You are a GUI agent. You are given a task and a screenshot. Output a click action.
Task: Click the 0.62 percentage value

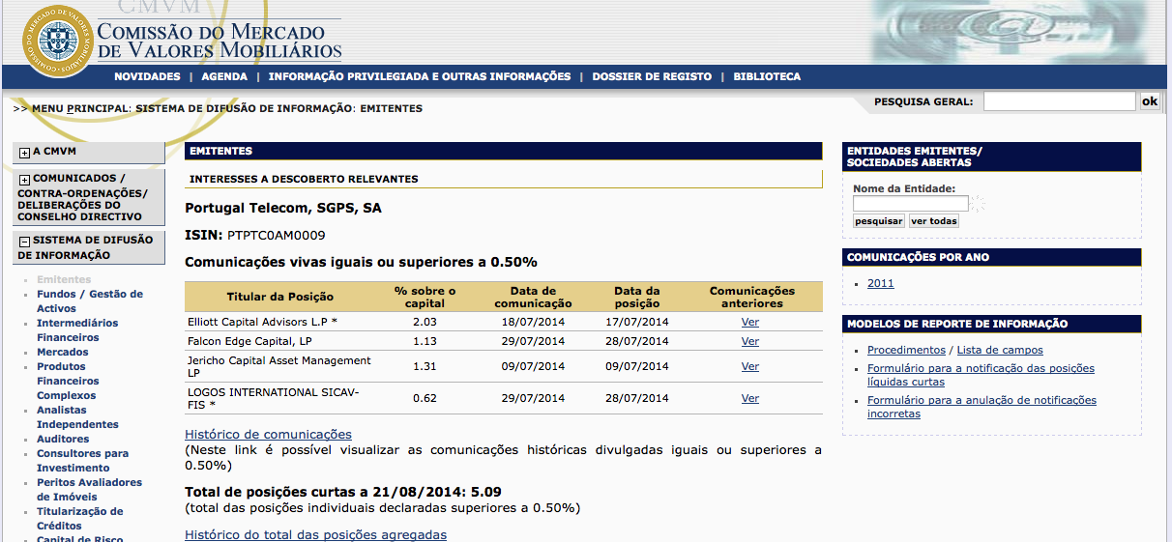coord(425,398)
